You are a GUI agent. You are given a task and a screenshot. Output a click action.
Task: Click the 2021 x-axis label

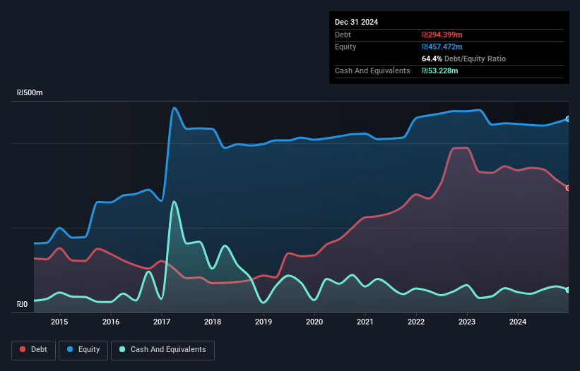365,322
